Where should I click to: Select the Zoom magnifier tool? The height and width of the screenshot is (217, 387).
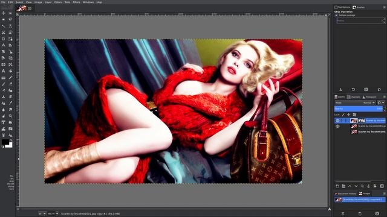point(10,116)
